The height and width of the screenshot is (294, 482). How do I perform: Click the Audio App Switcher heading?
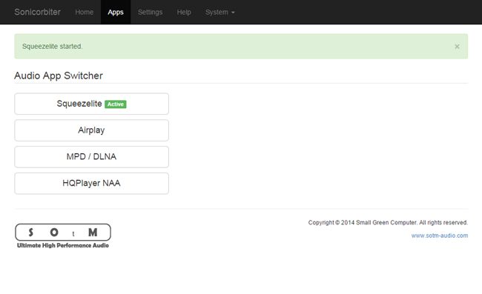coord(59,76)
